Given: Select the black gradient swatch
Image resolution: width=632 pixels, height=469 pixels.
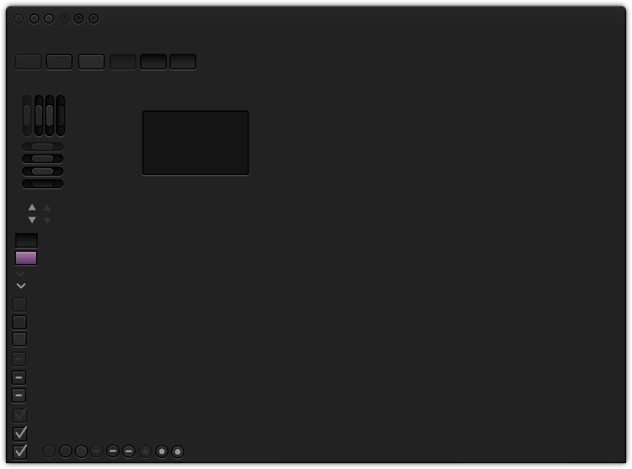Looking at the screenshot, I should (x=26, y=240).
